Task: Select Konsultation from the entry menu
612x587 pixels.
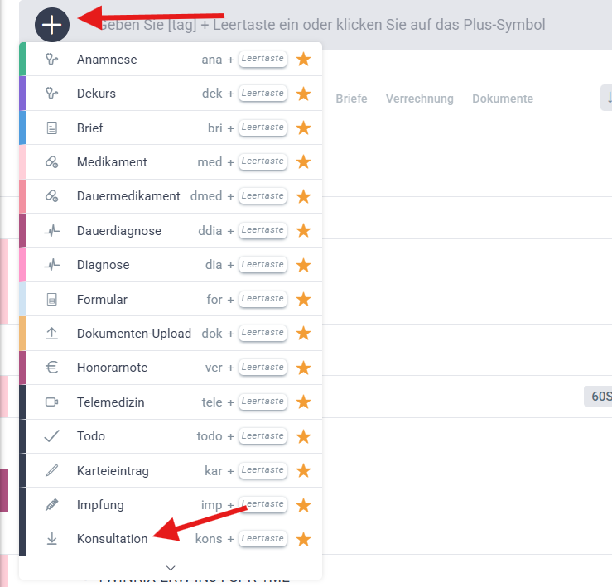Action: point(112,539)
